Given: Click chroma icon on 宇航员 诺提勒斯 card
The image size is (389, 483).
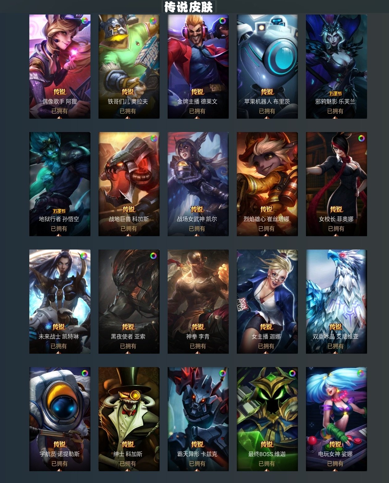Looking at the screenshot, I should [x=85, y=373].
